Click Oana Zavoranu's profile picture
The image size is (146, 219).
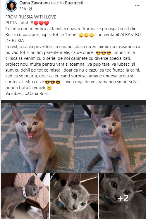pos(11,6)
